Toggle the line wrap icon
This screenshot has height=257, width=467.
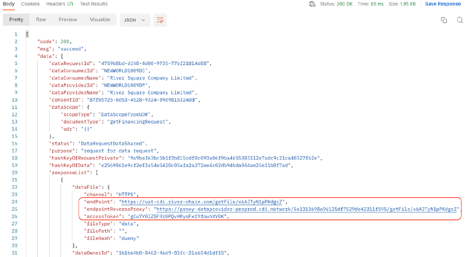[x=160, y=20]
